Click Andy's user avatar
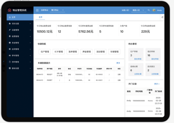This screenshot has width=174, height=123. (x=154, y=10)
